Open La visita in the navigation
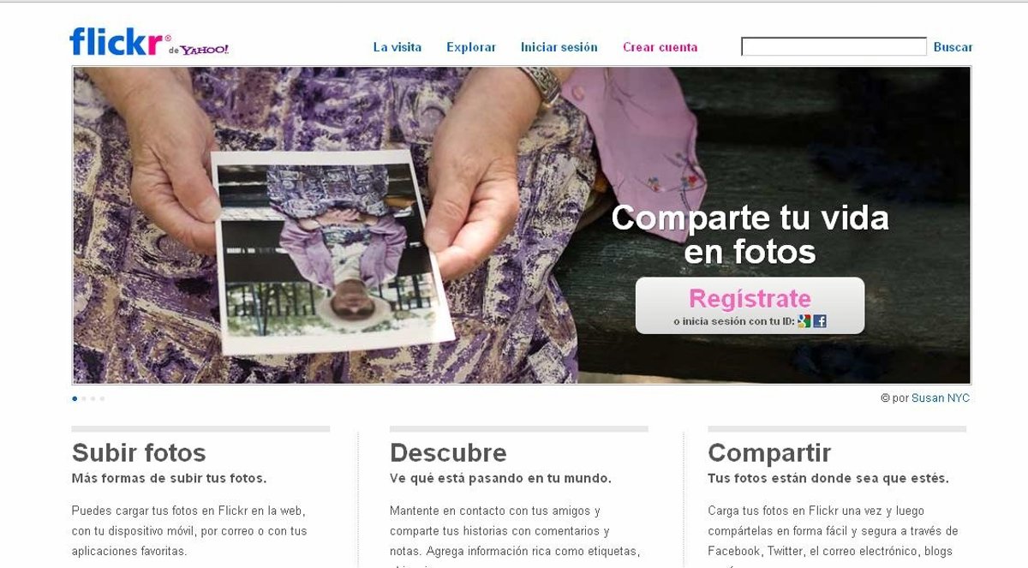This screenshot has width=1028, height=568. 397,47
